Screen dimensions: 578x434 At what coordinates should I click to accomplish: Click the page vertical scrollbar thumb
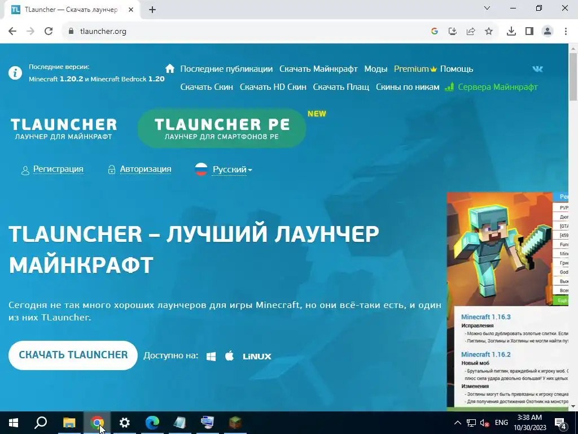point(573,77)
